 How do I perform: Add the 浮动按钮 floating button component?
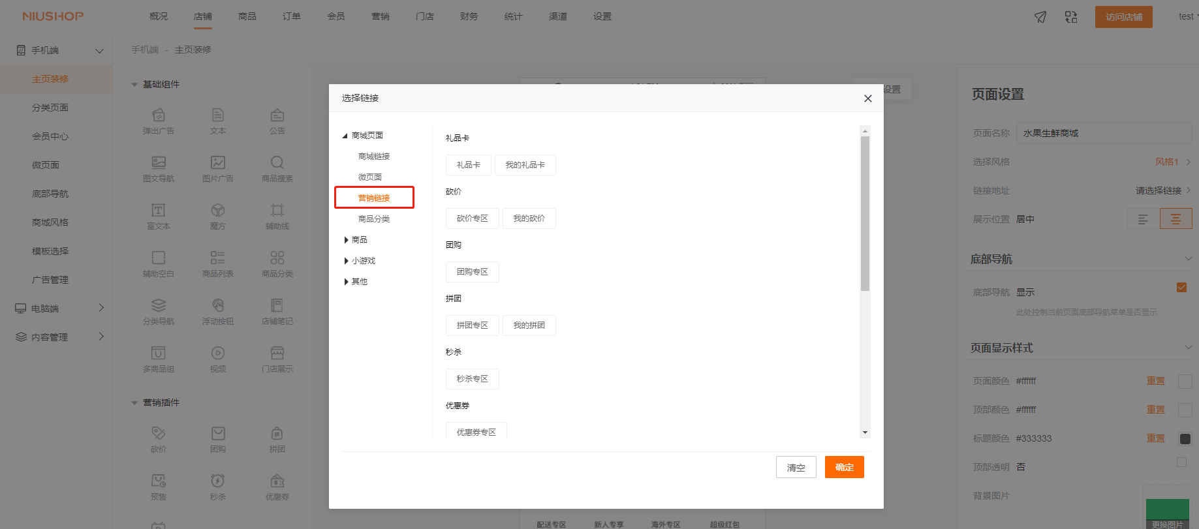coord(218,312)
